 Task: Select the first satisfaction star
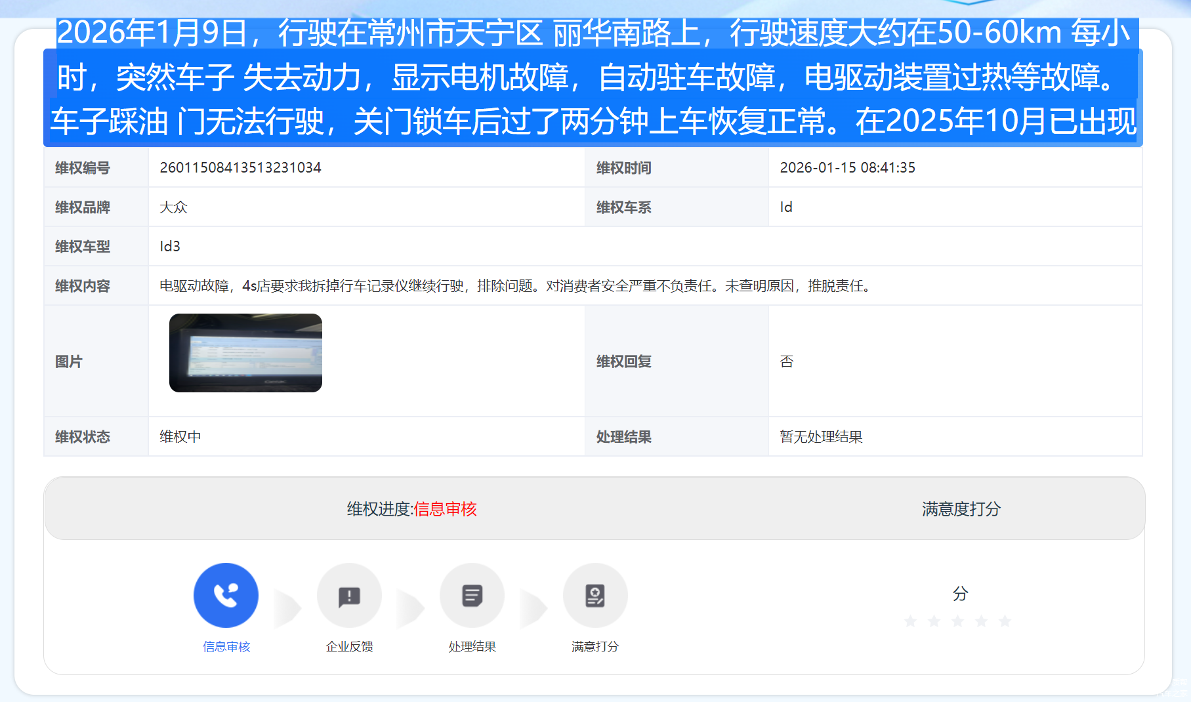point(910,621)
